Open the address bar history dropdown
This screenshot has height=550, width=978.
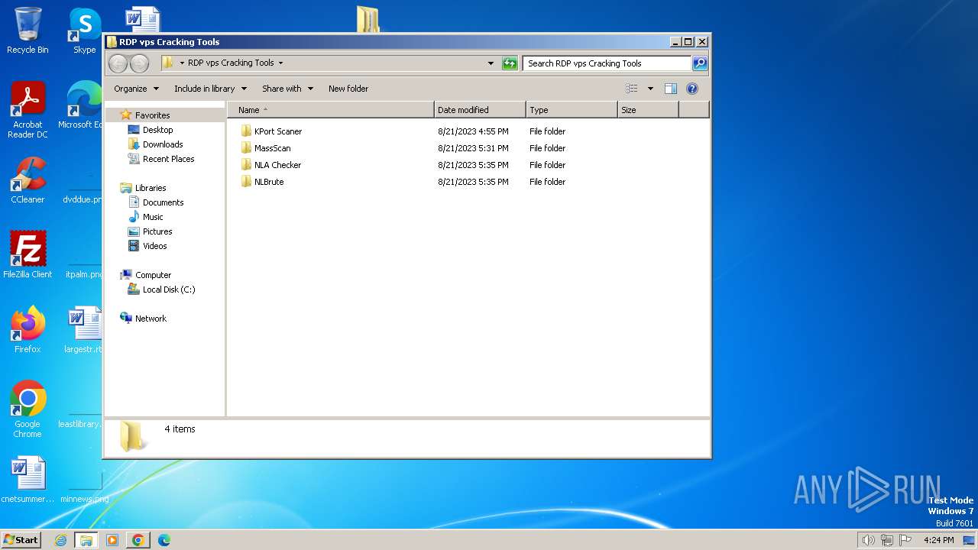click(491, 63)
